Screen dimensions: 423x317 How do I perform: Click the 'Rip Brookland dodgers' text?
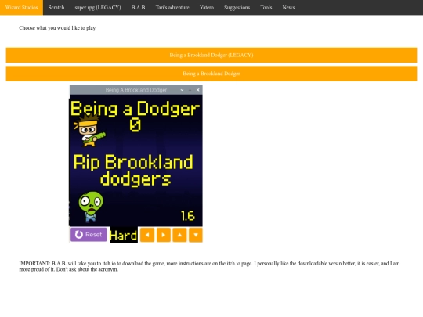coord(133,171)
